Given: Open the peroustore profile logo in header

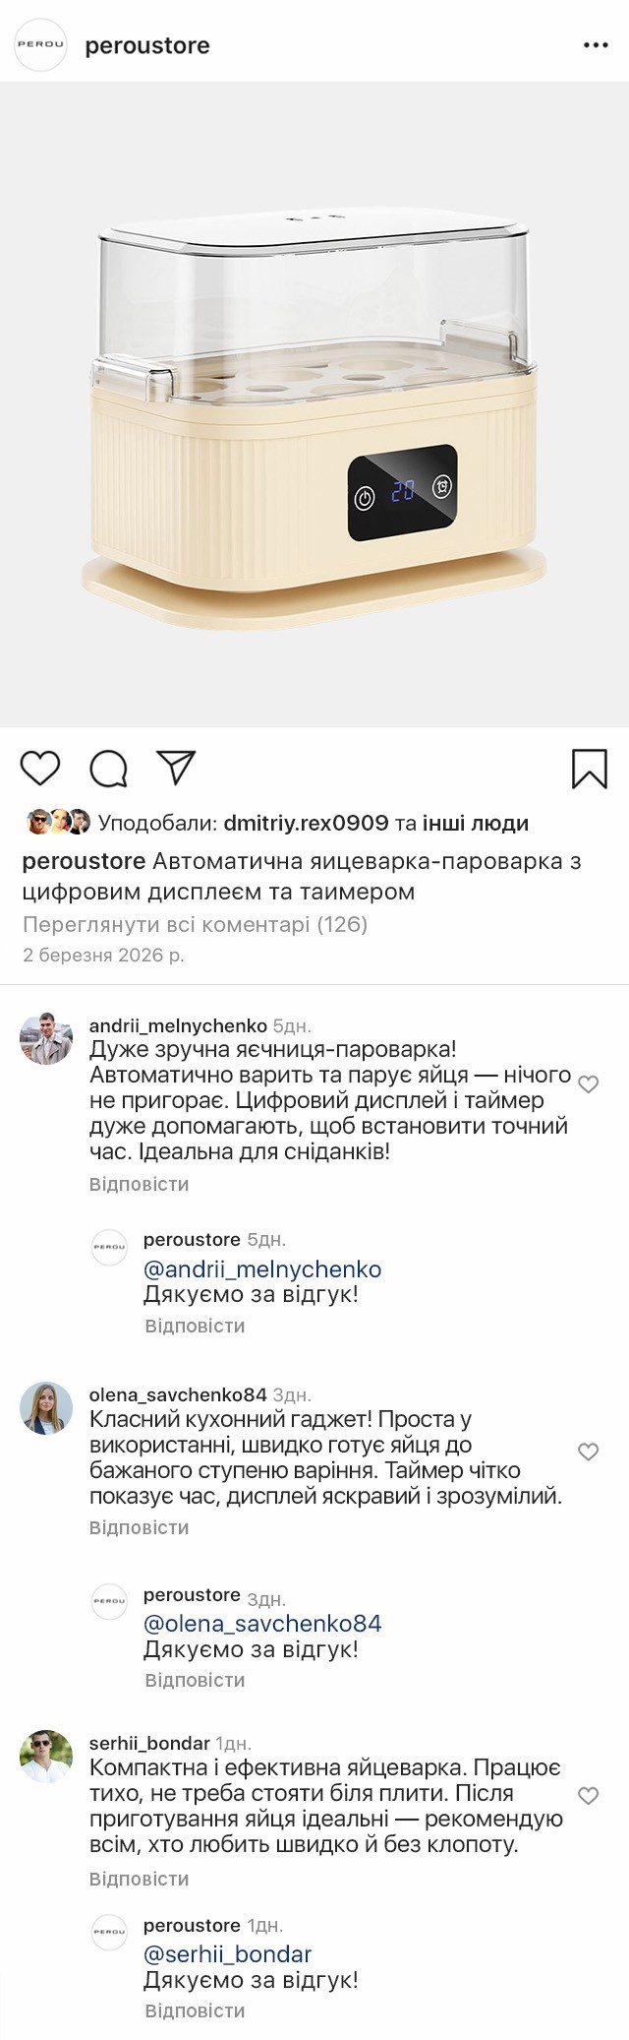Looking at the screenshot, I should [40, 45].
